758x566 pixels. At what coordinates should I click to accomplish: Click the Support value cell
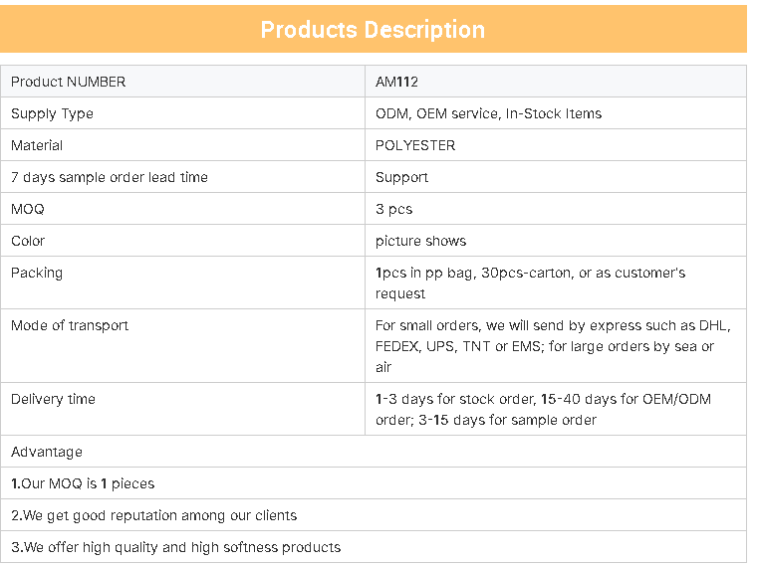556,177
